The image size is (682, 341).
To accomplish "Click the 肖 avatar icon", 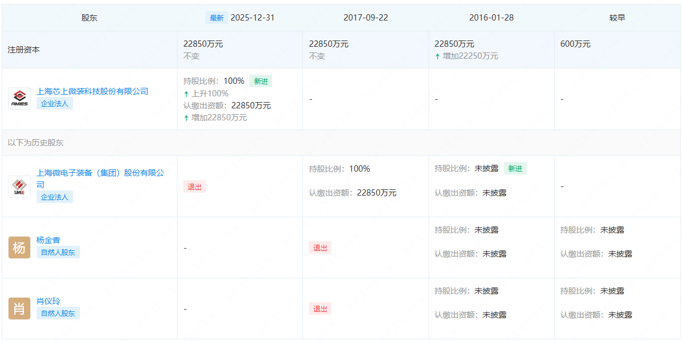I will 19,308.
